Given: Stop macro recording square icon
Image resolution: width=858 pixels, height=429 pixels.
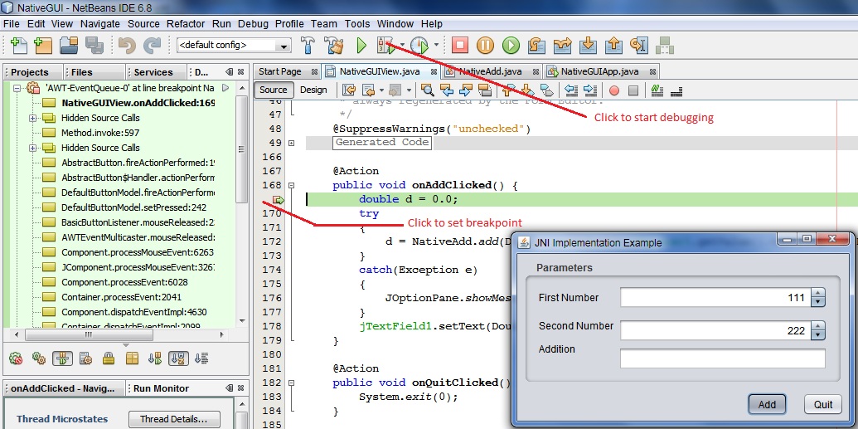Looking at the screenshot, I should pyautogui.click(x=633, y=90).
